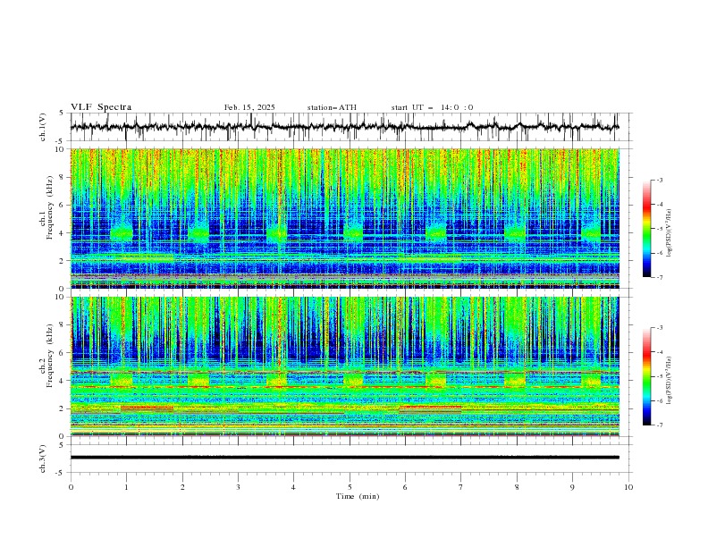Click the "-4" tick on ch.2 colorbar
This screenshot has height=547, width=708.
point(659,352)
